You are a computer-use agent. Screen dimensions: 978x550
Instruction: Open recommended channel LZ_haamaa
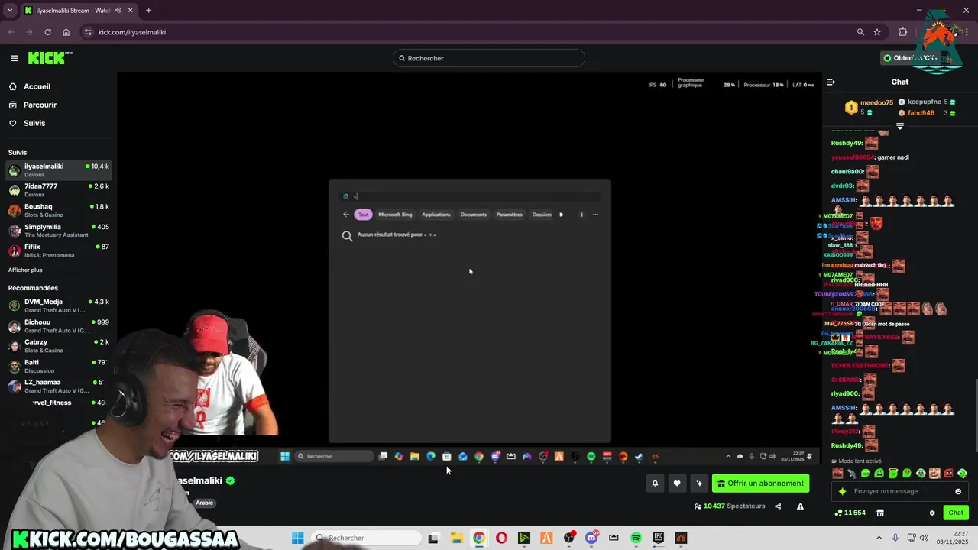pos(59,386)
